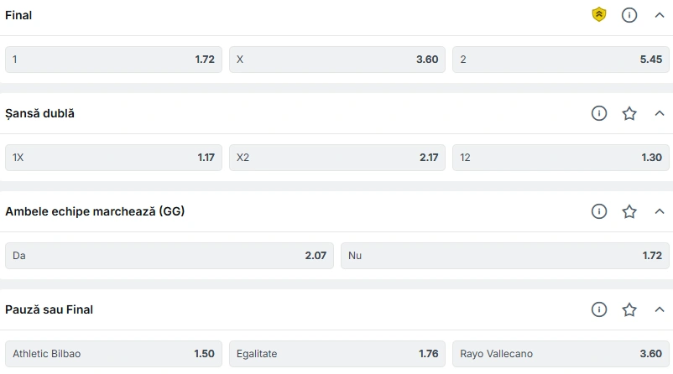673x374 pixels.
Task: Open info icon for Pauză sau Final
Action: (x=599, y=309)
